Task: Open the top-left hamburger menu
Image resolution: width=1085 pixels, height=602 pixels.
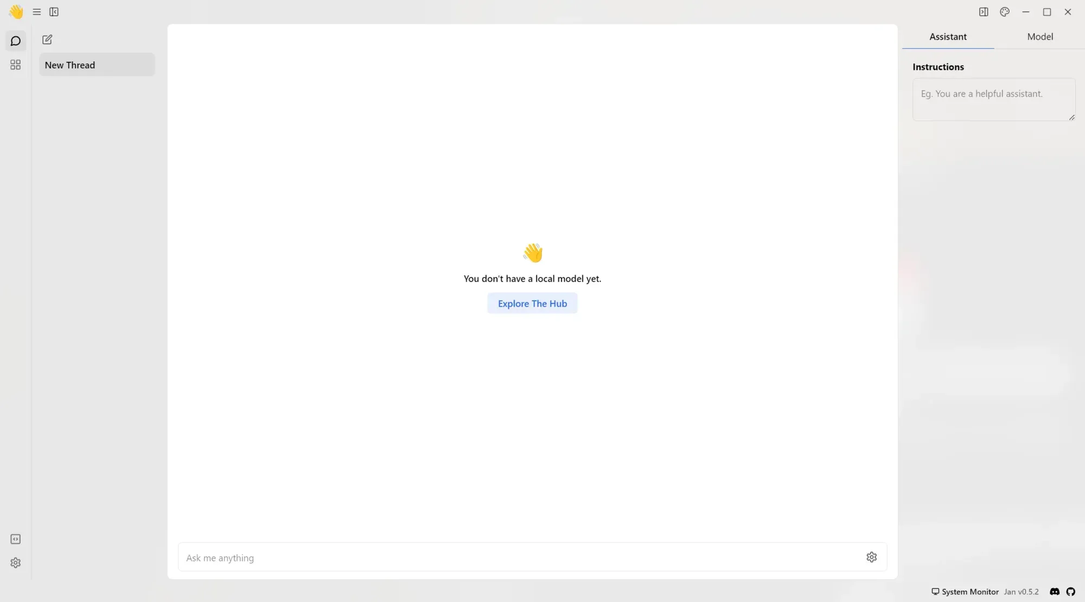Action: click(x=36, y=12)
